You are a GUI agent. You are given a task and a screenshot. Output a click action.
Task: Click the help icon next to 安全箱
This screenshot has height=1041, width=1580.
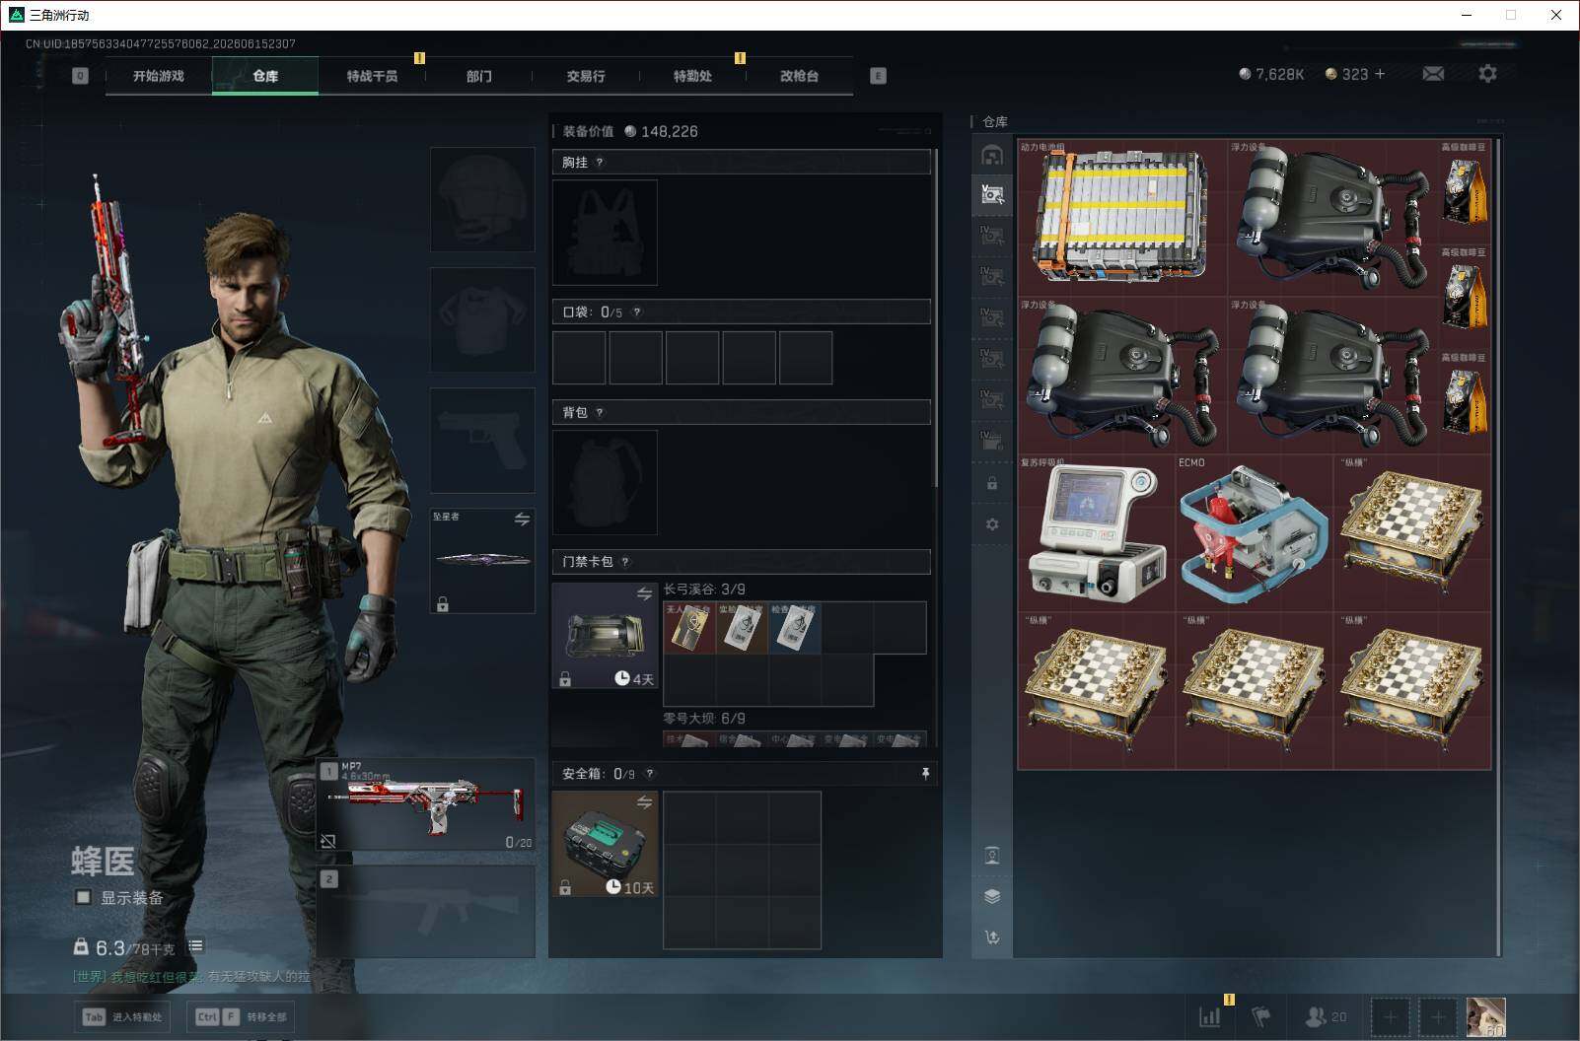[649, 774]
